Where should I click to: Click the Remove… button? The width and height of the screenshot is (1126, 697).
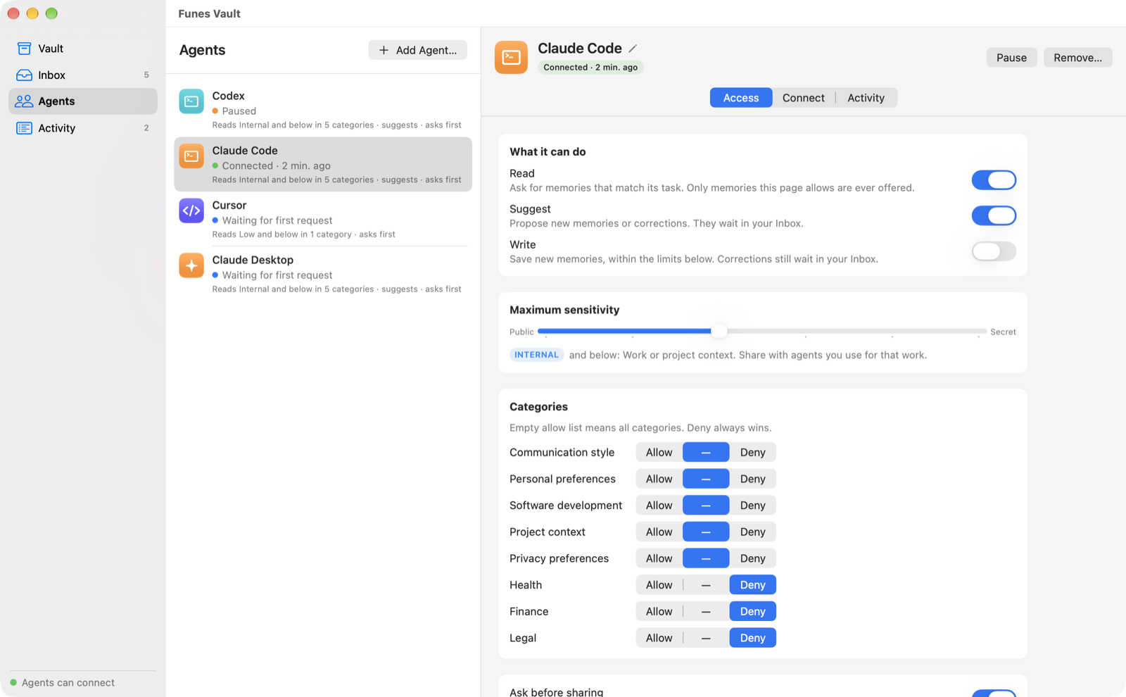[1077, 58]
